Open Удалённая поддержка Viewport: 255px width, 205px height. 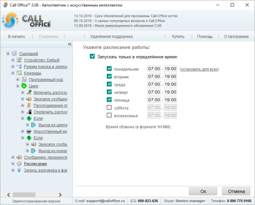point(111,37)
